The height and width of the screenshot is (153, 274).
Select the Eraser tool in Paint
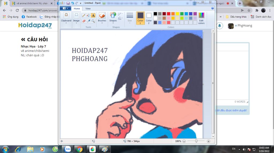tap(84, 21)
